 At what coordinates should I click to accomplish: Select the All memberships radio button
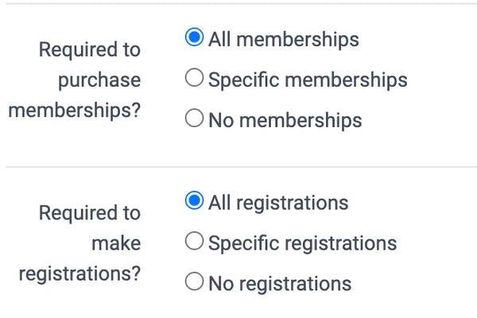(x=194, y=37)
